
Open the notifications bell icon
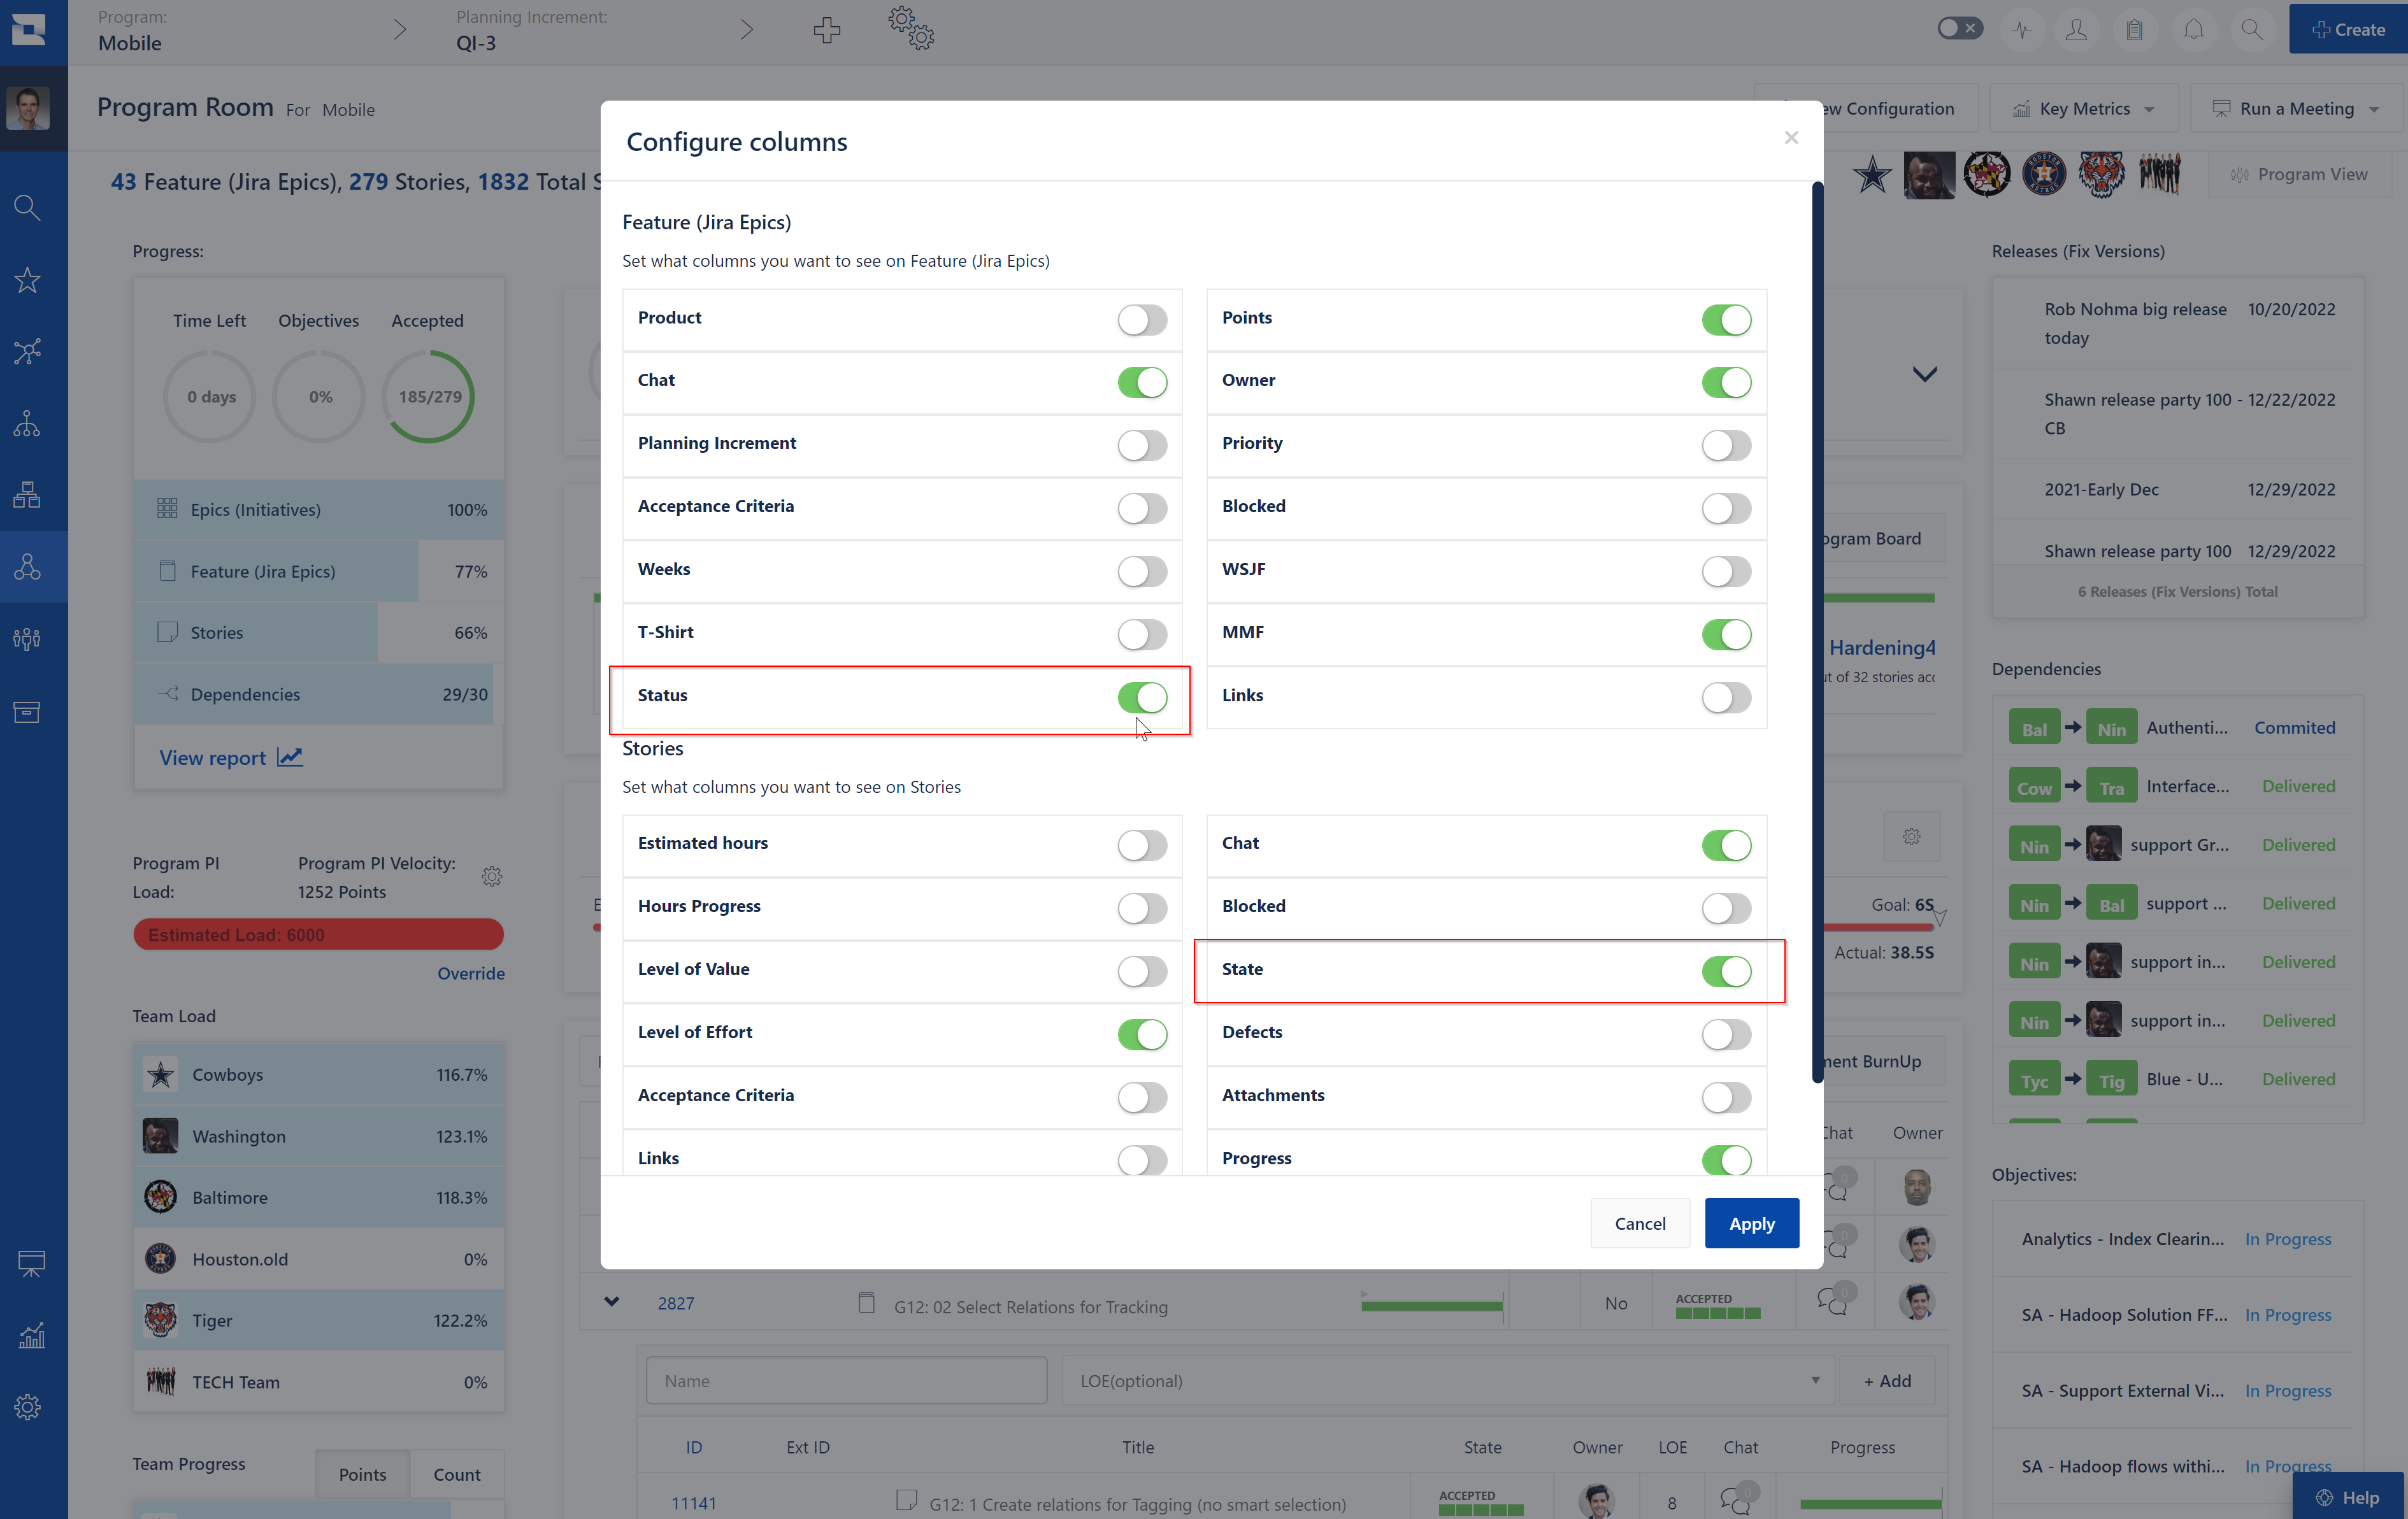[2193, 30]
